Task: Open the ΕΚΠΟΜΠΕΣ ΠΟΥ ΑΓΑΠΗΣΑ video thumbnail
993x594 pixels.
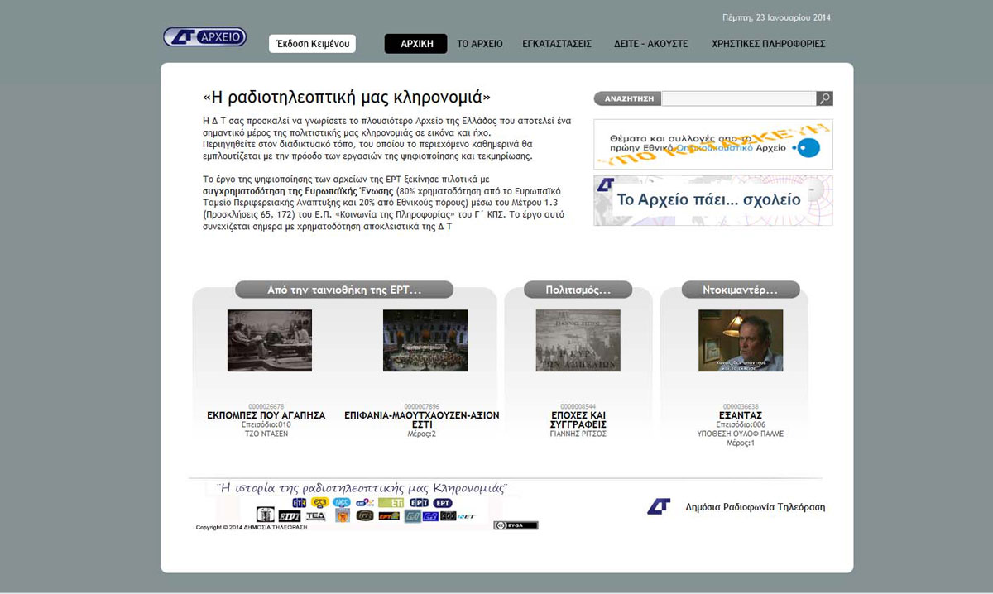Action: [x=269, y=340]
